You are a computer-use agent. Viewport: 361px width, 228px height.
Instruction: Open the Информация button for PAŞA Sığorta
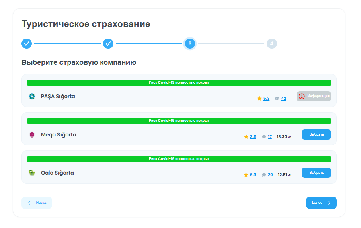coord(314,97)
